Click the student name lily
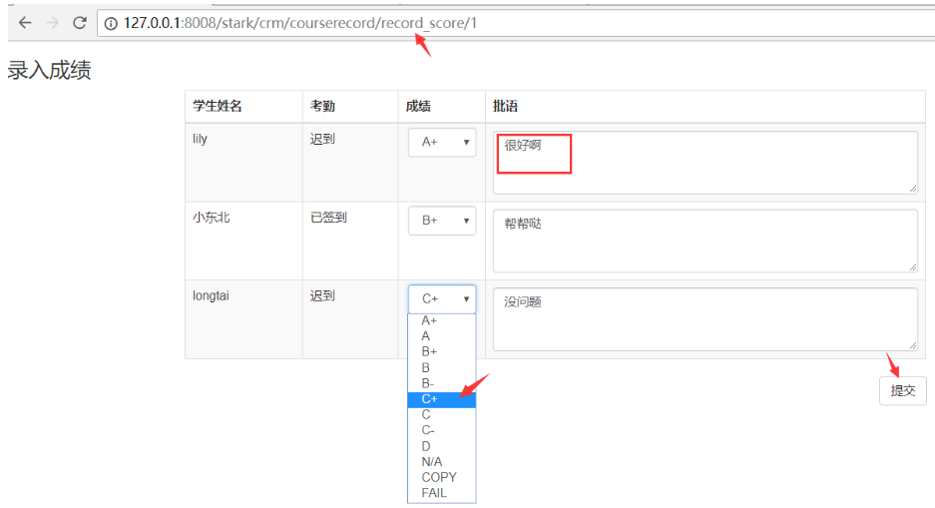 pyautogui.click(x=200, y=139)
